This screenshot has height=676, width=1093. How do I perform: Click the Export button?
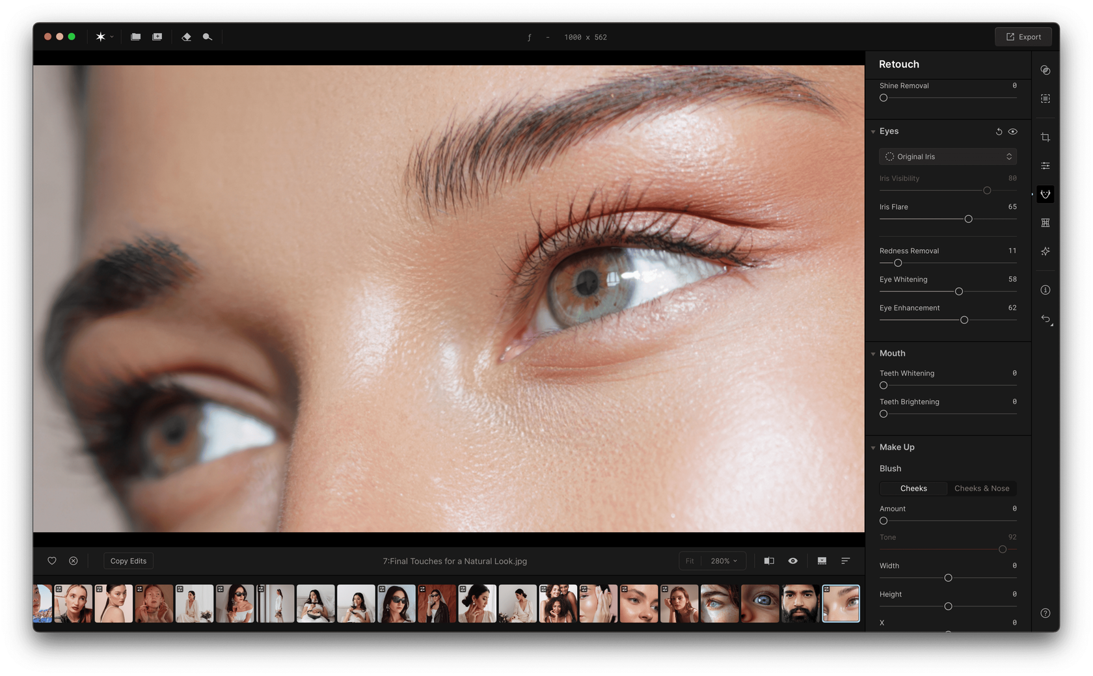[1023, 37]
